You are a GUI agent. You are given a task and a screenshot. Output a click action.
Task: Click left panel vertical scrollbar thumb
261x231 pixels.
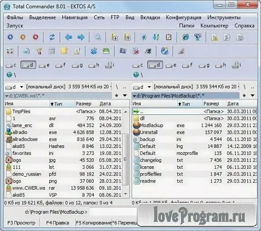(x=125, y=159)
